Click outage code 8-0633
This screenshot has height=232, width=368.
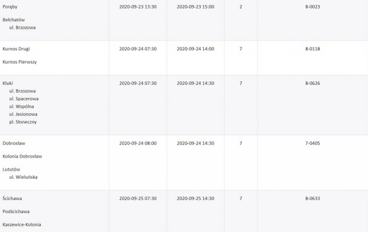(x=312, y=198)
